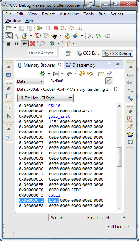Switch to the CCS Edit perspective
The width and height of the screenshot is (139, 241).
click(x=88, y=53)
